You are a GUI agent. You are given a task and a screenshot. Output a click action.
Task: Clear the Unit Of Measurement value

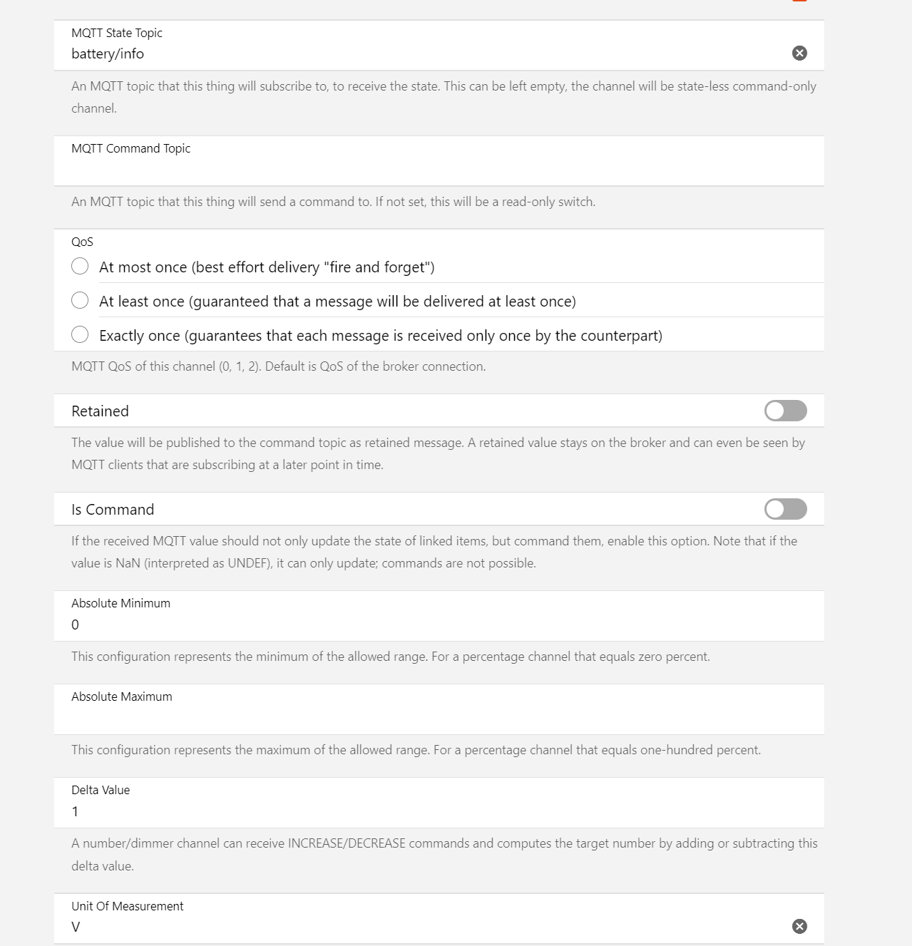click(799, 926)
